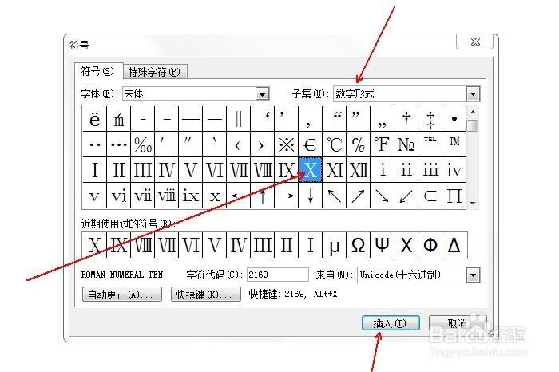This screenshot has height=372, width=559.
Task: Select the element-of ∈ symbol
Action: click(x=430, y=196)
